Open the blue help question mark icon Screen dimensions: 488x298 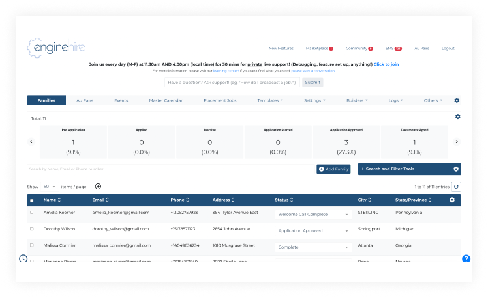466,258
